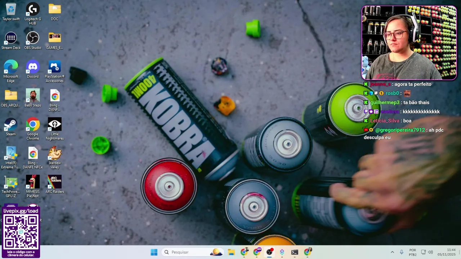Click username rosb0 in chat overlay

[x=392, y=93]
